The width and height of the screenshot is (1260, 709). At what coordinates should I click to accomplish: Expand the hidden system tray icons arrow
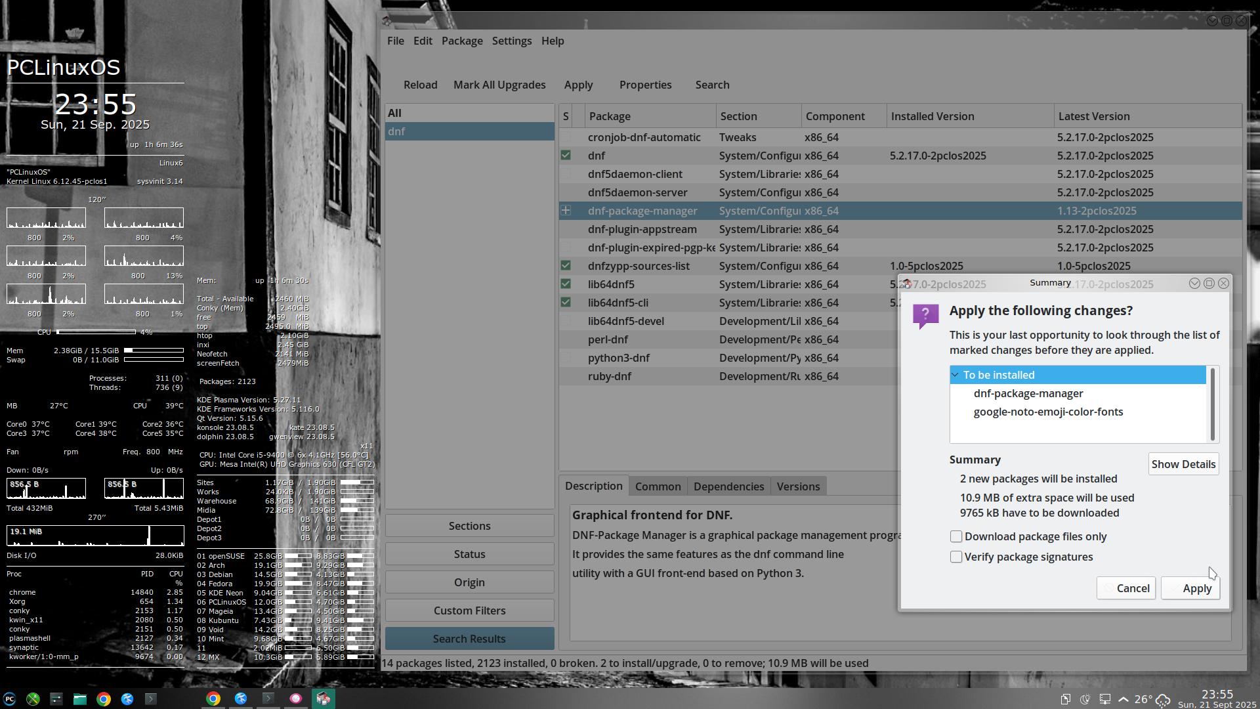click(x=1123, y=699)
